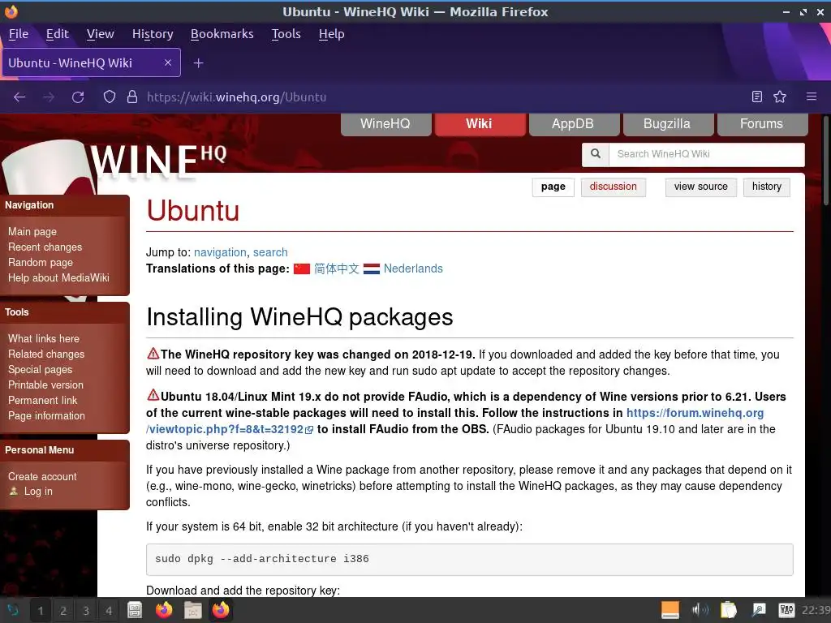Open the clipboard manager tray icon
Viewport: 831px width, 623px height.
coord(729,610)
